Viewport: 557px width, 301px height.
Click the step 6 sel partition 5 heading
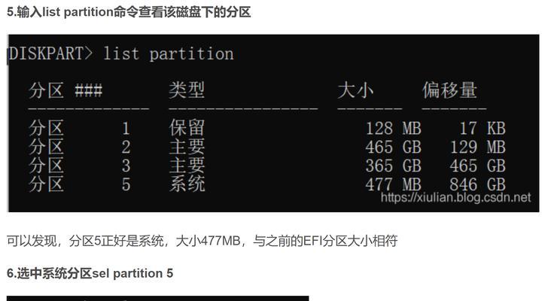point(90,273)
